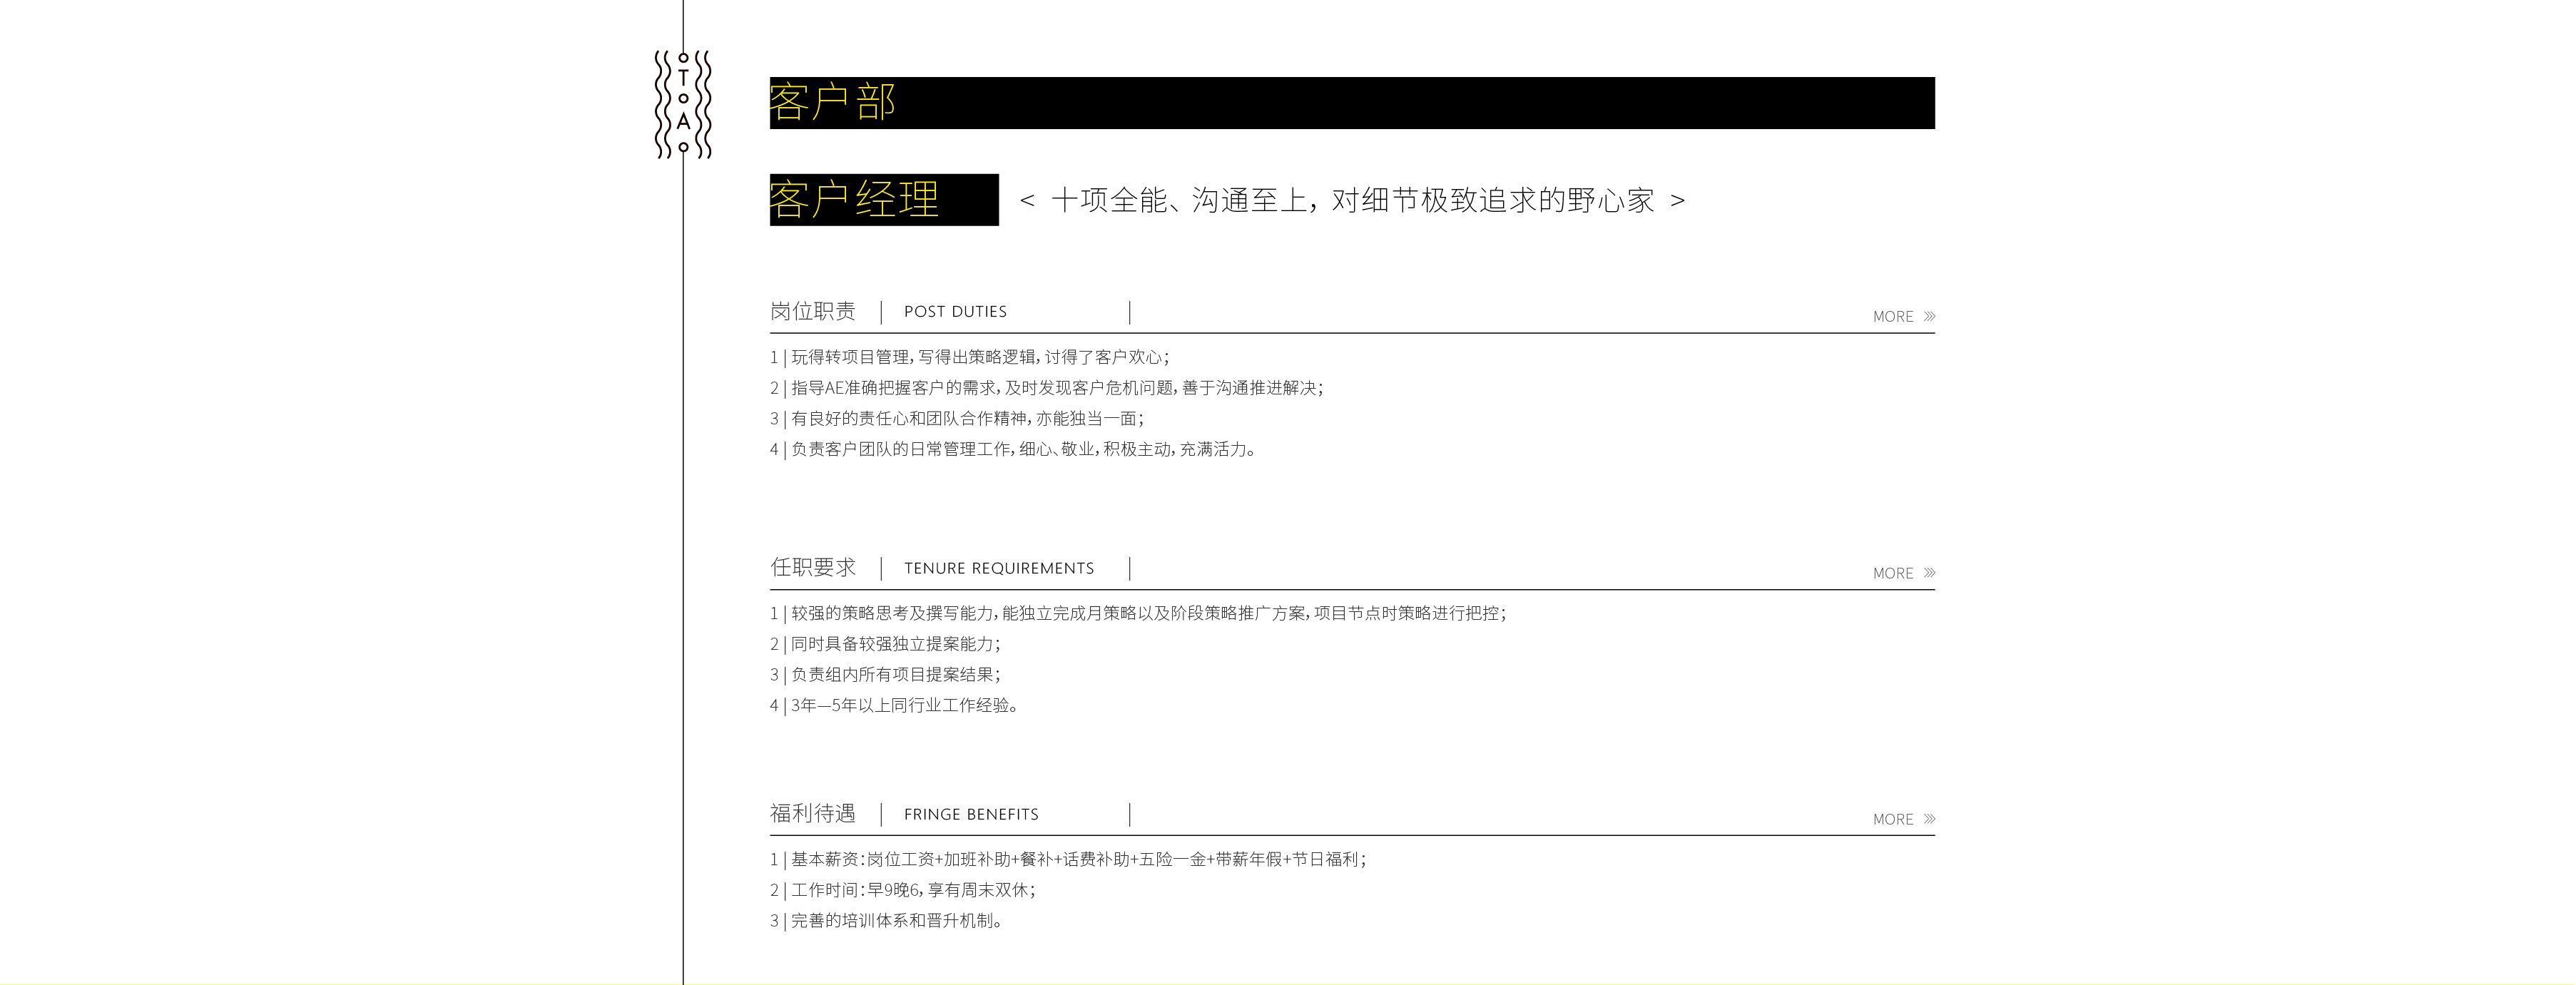Click the 岗位职责 section heading

coord(812,312)
